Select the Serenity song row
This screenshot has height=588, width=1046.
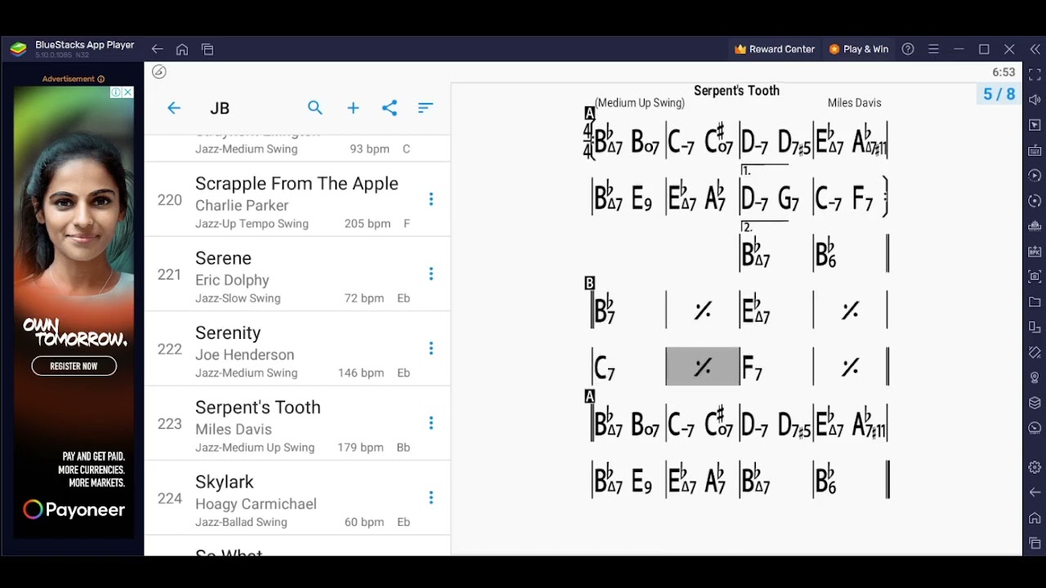click(x=297, y=349)
